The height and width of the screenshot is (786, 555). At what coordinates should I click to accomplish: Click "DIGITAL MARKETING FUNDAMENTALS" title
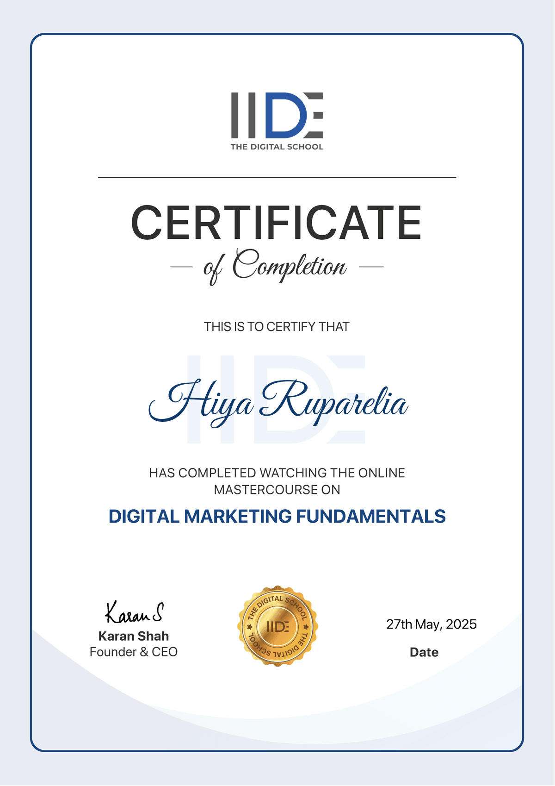pyautogui.click(x=277, y=517)
